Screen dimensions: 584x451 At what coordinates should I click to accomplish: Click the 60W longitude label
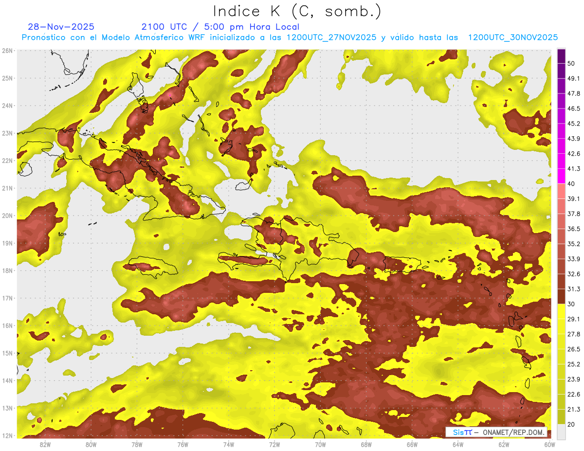point(549,444)
